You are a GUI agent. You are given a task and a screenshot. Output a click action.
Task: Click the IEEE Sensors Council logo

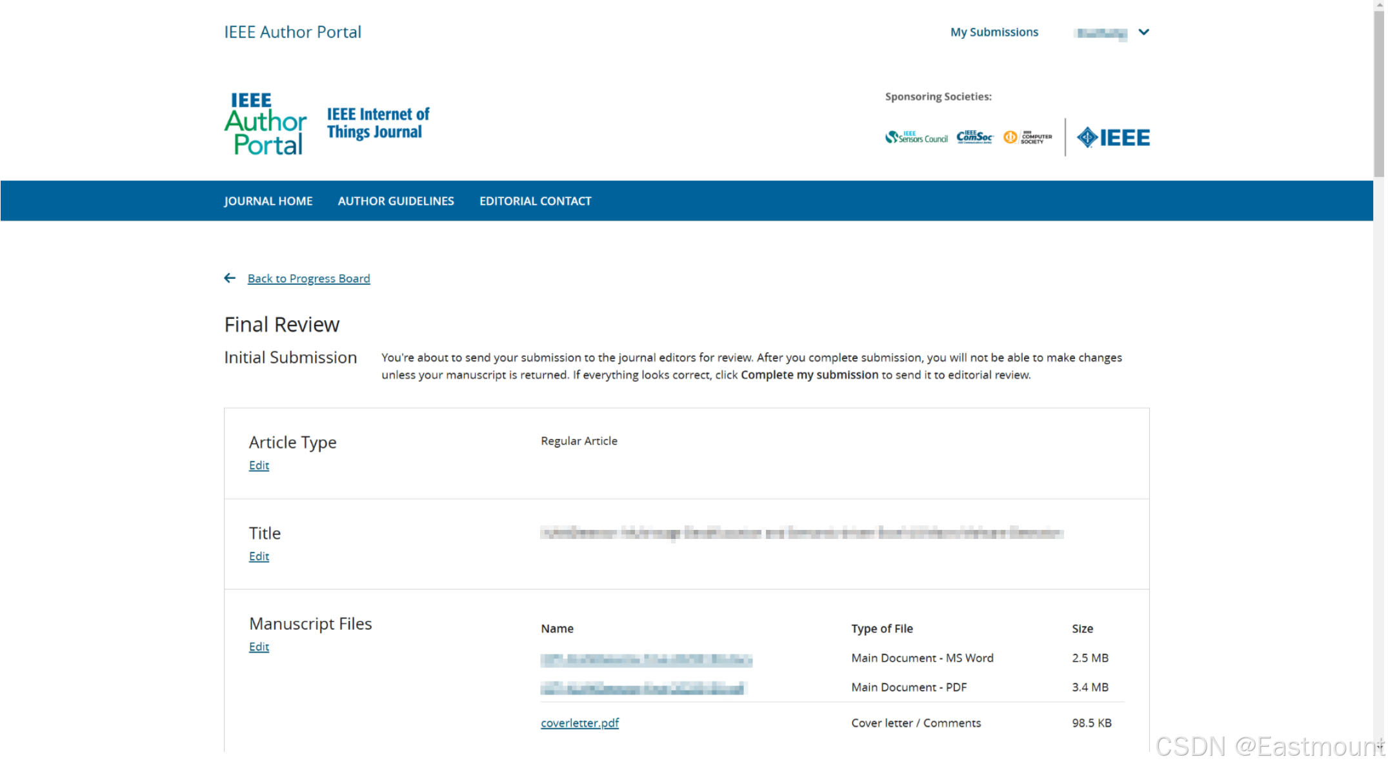[916, 137]
